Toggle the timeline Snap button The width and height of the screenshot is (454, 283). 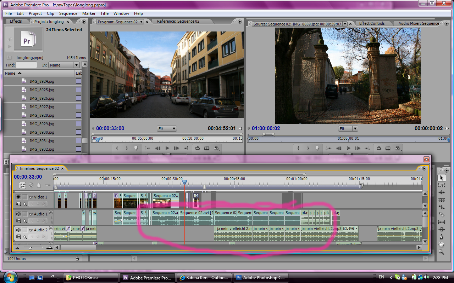(x=22, y=185)
